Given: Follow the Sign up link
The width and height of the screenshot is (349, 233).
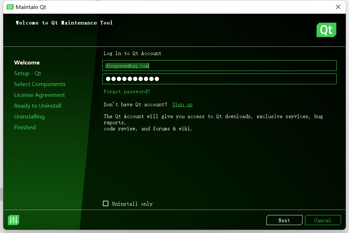Looking at the screenshot, I should click(x=182, y=104).
